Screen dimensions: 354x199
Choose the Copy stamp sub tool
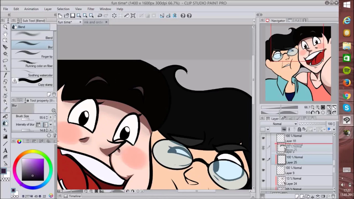pyautogui.click(x=32, y=82)
